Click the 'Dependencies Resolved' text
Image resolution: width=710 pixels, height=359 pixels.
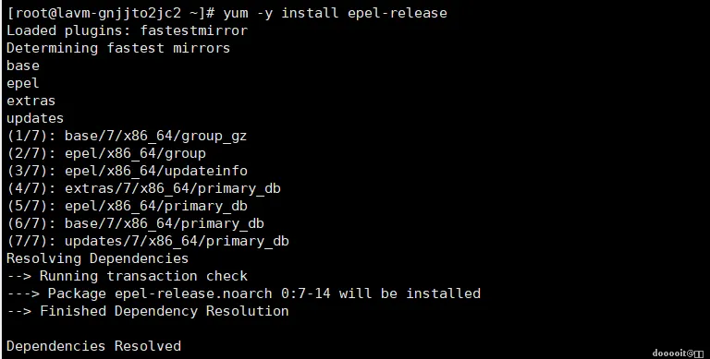click(93, 346)
